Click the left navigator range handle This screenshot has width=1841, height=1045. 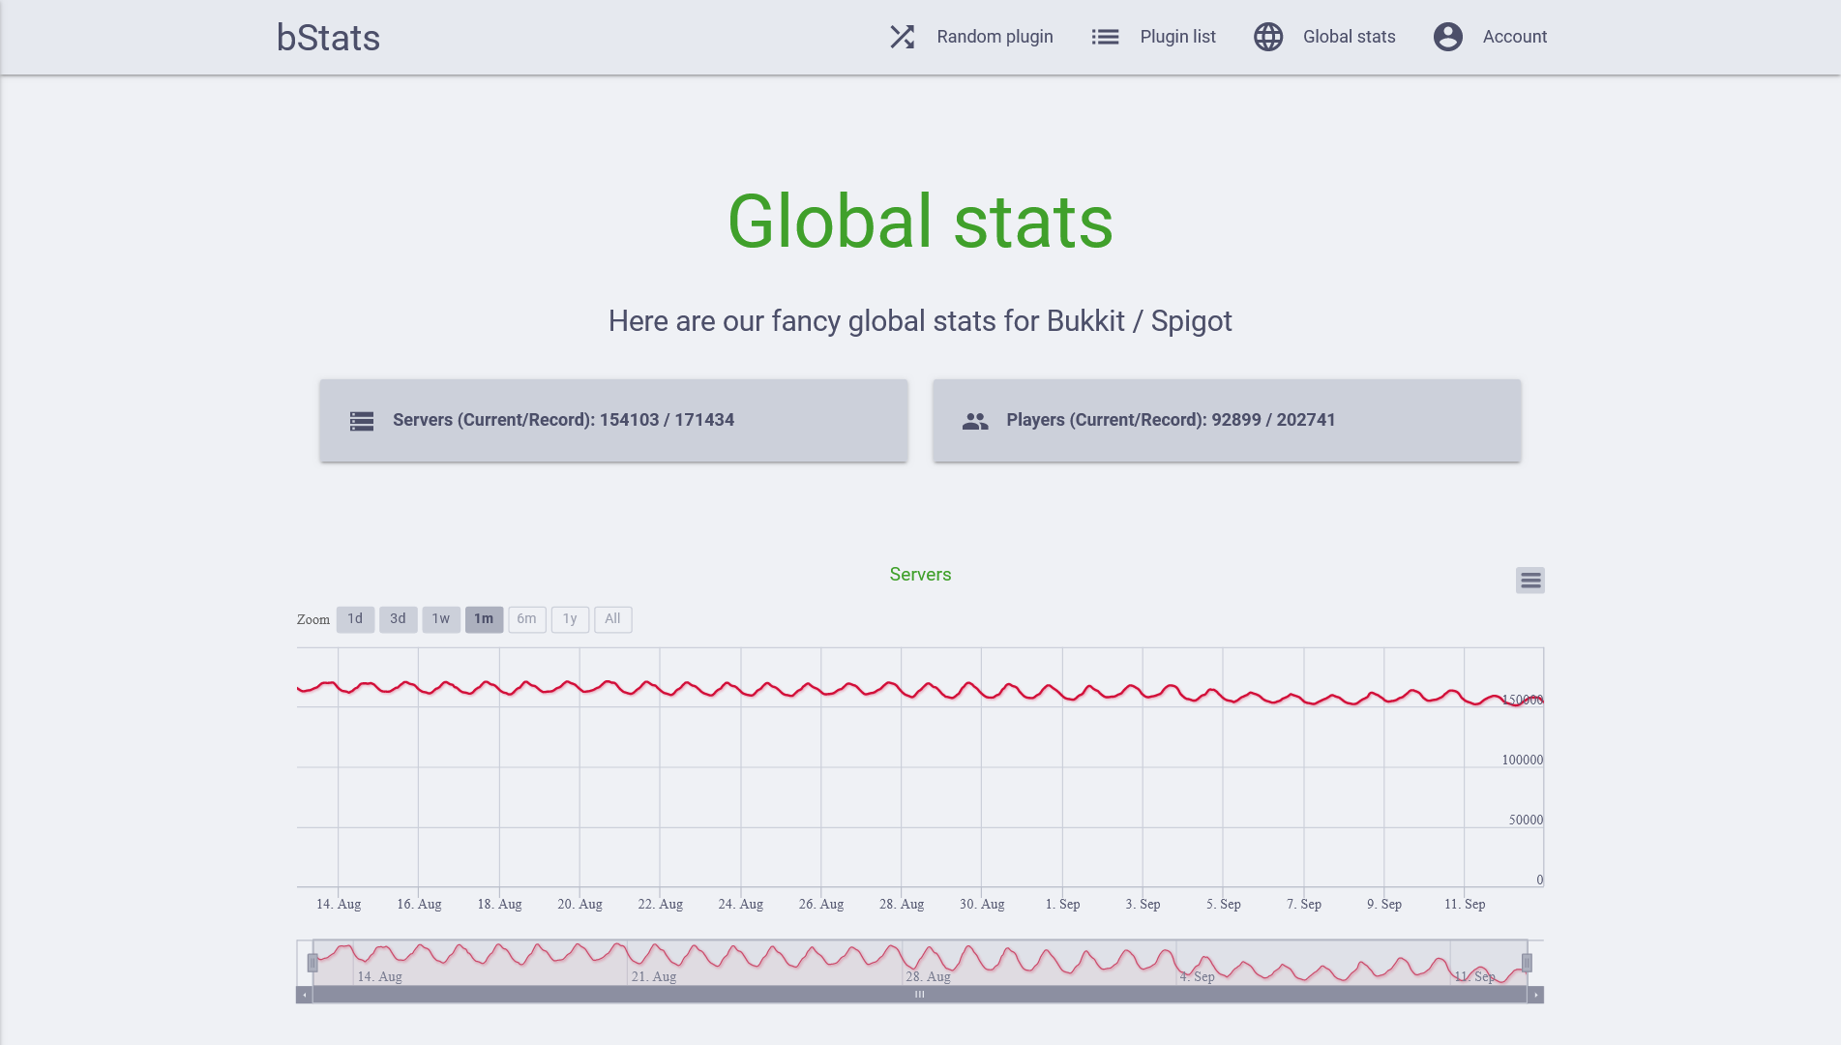[x=312, y=963]
